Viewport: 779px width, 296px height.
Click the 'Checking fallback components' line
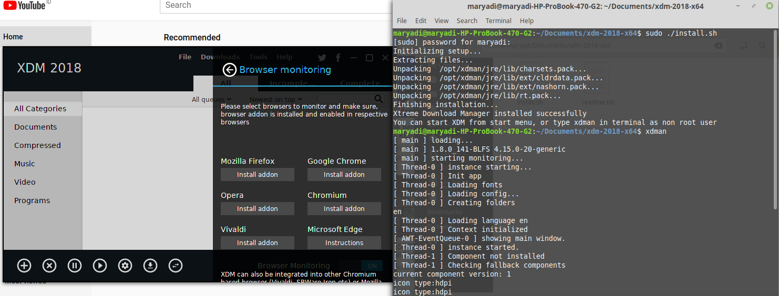(479, 265)
